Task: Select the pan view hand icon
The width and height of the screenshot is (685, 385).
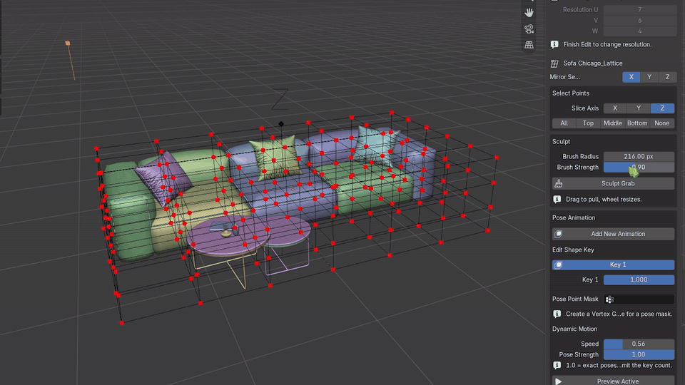Action: pyautogui.click(x=529, y=13)
